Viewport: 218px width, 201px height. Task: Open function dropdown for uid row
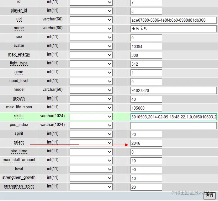(x=91, y=20)
